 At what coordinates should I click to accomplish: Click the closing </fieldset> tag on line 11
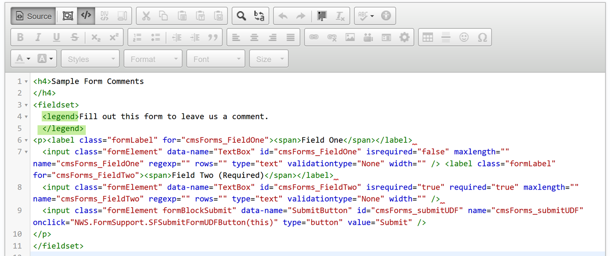[x=58, y=246]
